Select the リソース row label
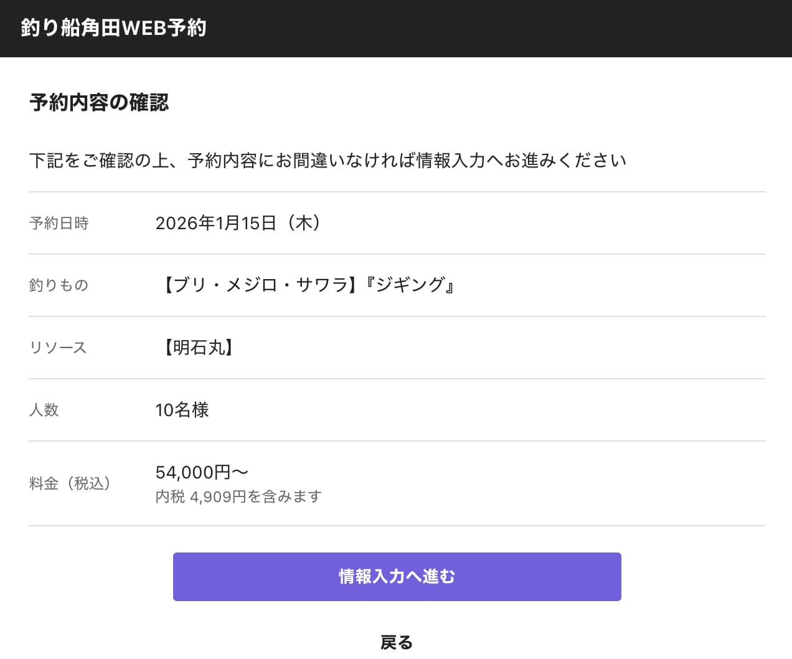Image resolution: width=792 pixels, height=659 pixels. pyautogui.click(x=58, y=348)
